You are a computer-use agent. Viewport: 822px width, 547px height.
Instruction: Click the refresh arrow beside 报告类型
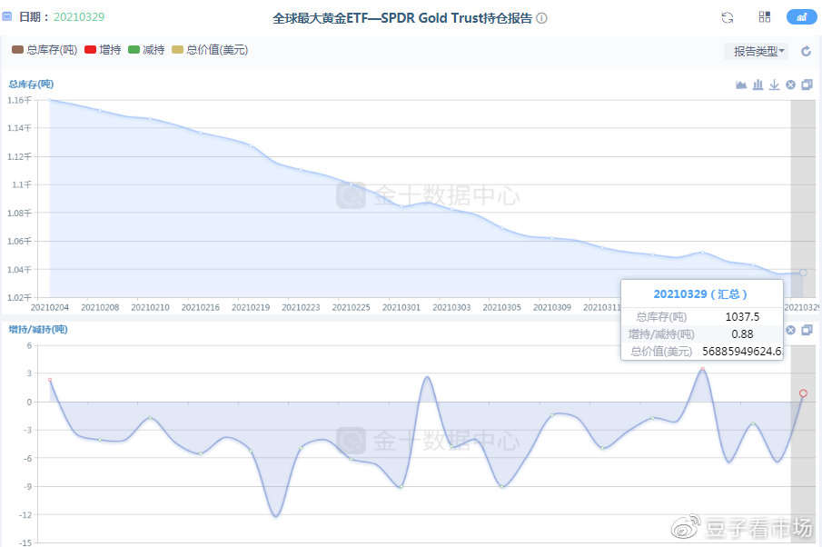pos(807,51)
